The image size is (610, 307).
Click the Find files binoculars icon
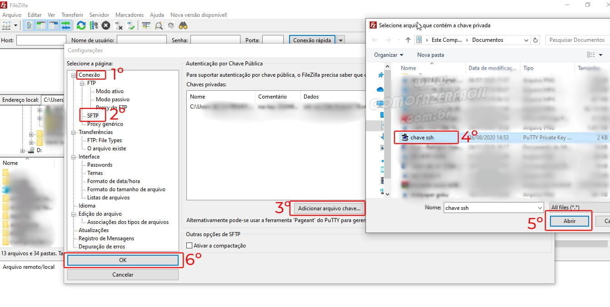[184, 25]
